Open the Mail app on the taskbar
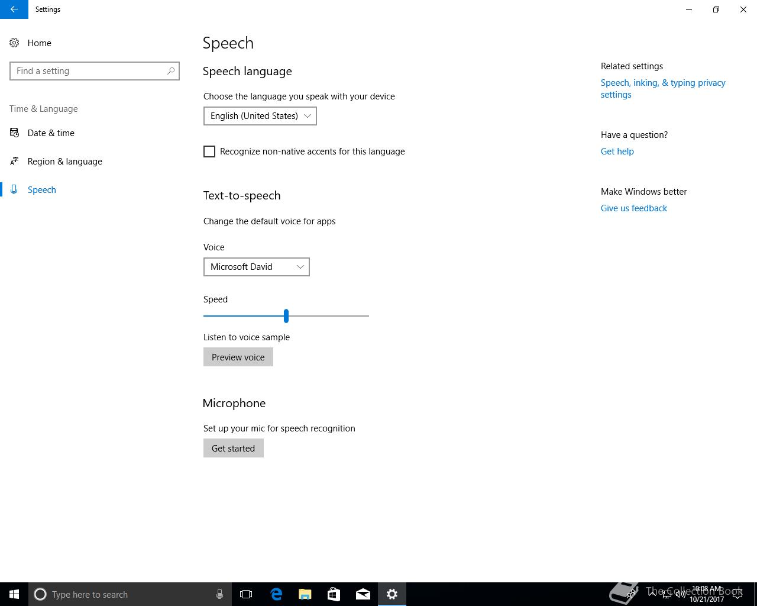This screenshot has width=757, height=606. pyautogui.click(x=363, y=594)
